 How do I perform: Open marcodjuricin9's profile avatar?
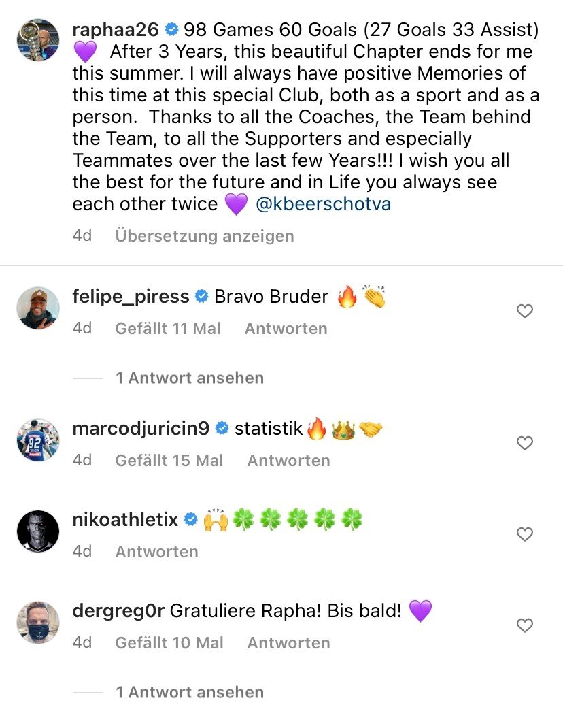(x=38, y=440)
